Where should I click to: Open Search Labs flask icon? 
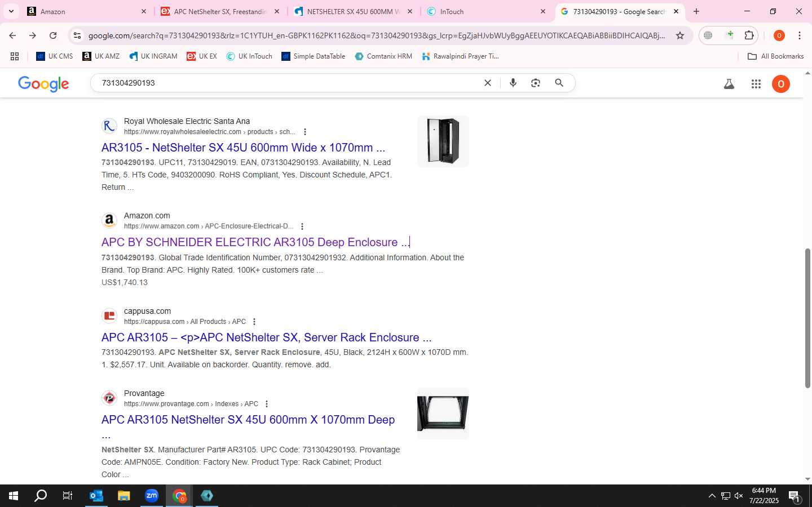pyautogui.click(x=729, y=84)
